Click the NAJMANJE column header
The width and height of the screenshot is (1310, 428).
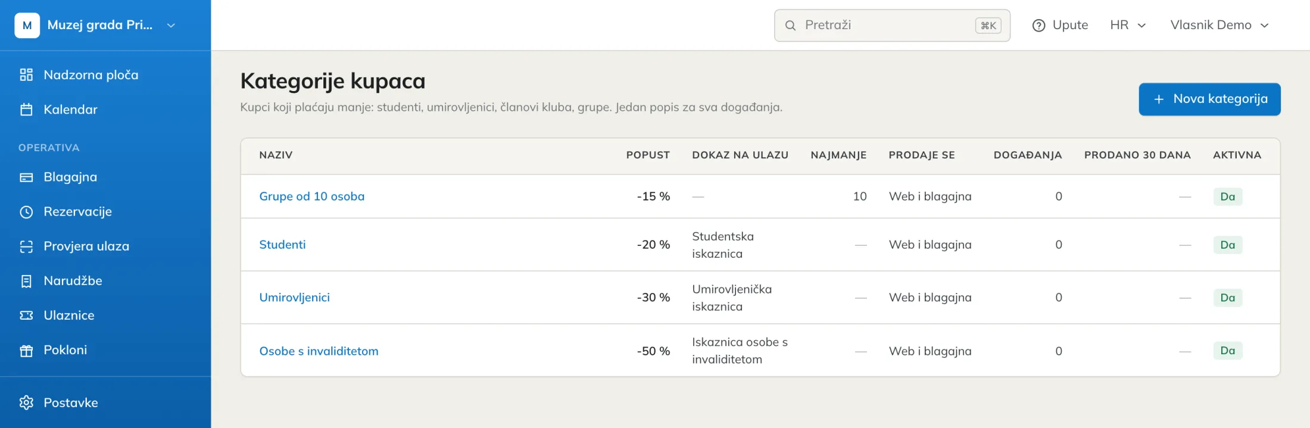838,155
